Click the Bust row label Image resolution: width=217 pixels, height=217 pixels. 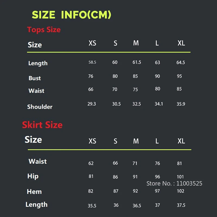[35, 78]
